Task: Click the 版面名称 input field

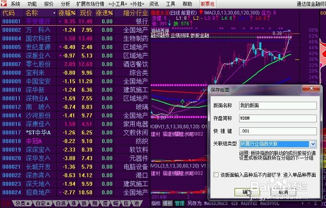Action: (278, 106)
